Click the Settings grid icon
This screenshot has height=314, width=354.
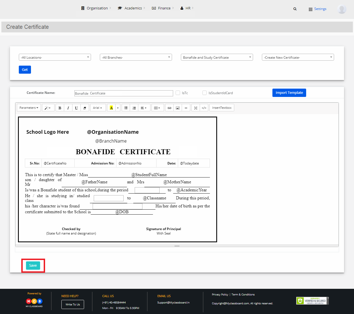tap(310, 9)
